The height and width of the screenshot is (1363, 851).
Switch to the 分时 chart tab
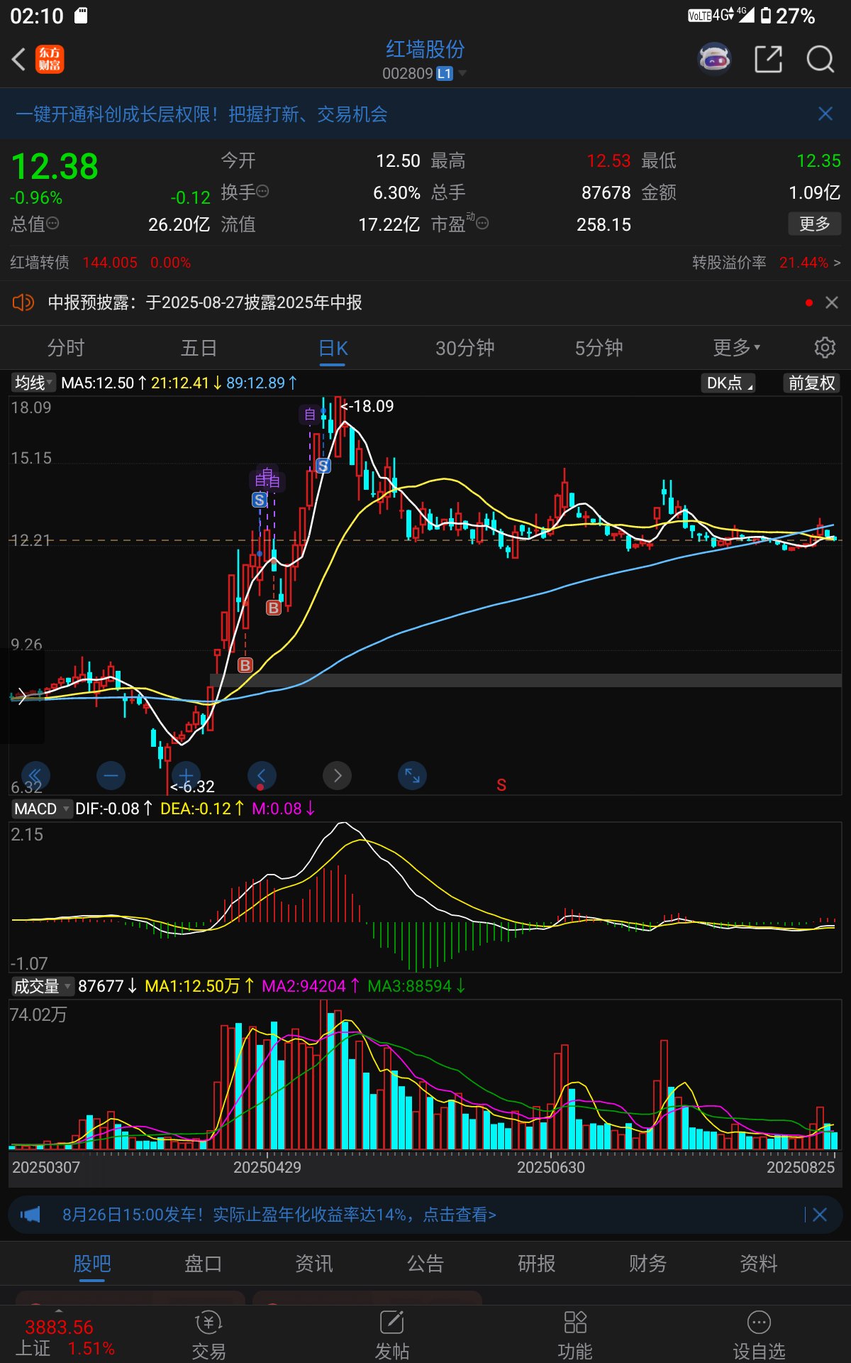coord(66,348)
